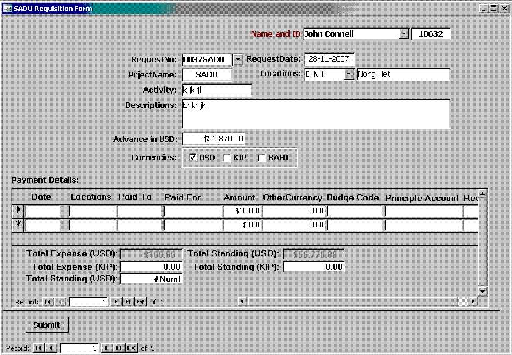This screenshot has width=512, height=355.
Task: Expand the RequestNo combo box
Action: [x=238, y=60]
